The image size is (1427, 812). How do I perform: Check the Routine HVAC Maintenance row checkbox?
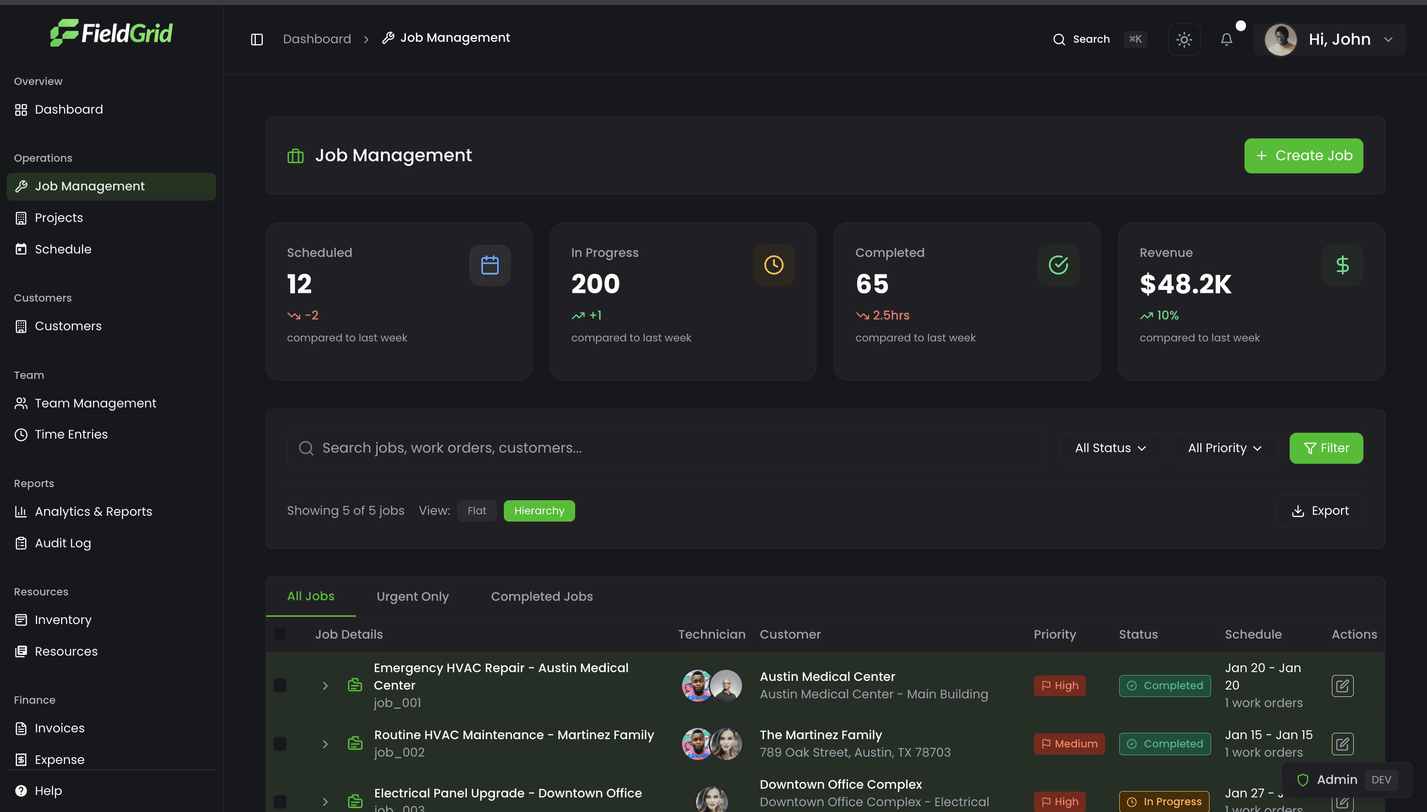click(280, 744)
